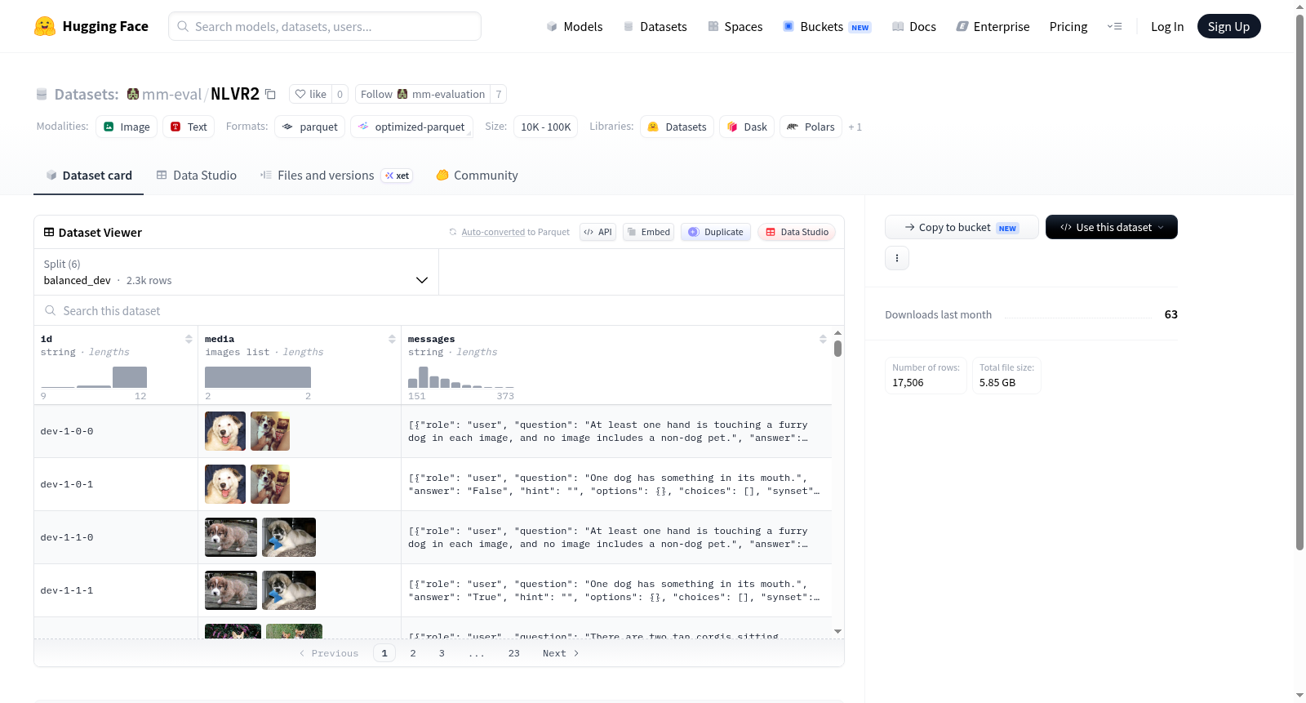Open the first puppy thumbnail in row dev-1-1-1
Screen dimensions: 1306x703
(x=231, y=590)
